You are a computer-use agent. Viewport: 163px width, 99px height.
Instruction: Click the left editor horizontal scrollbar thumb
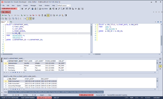click(7, 54)
